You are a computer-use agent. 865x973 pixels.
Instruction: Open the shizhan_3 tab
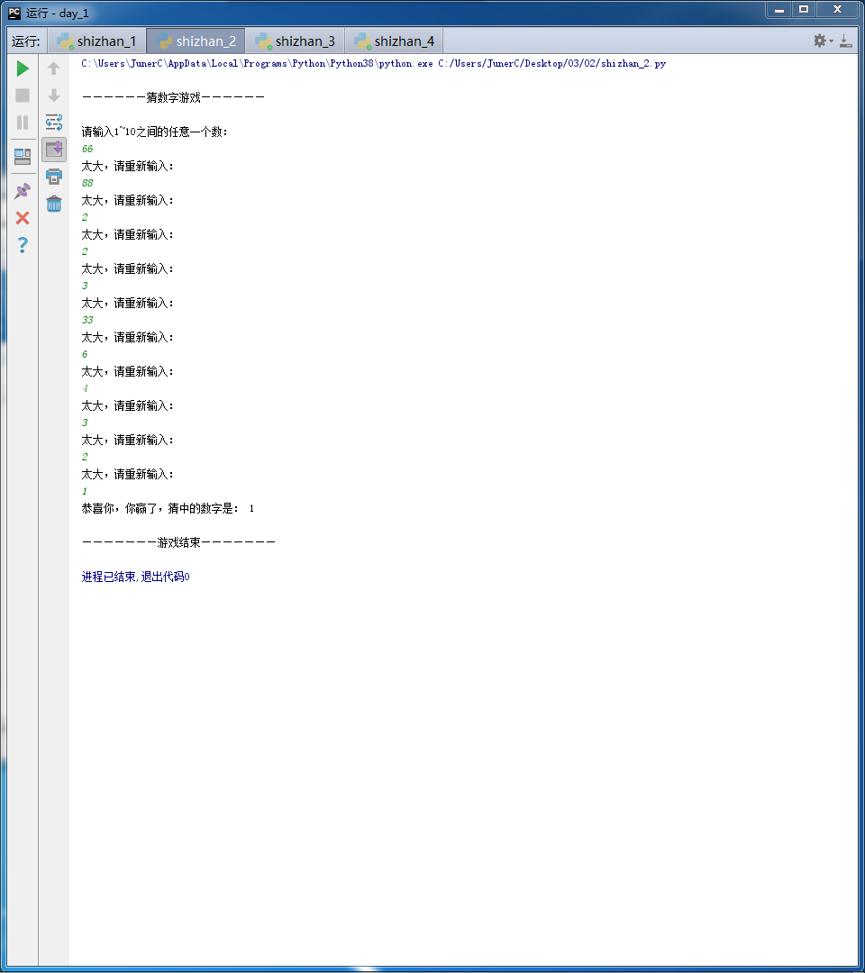pyautogui.click(x=296, y=41)
